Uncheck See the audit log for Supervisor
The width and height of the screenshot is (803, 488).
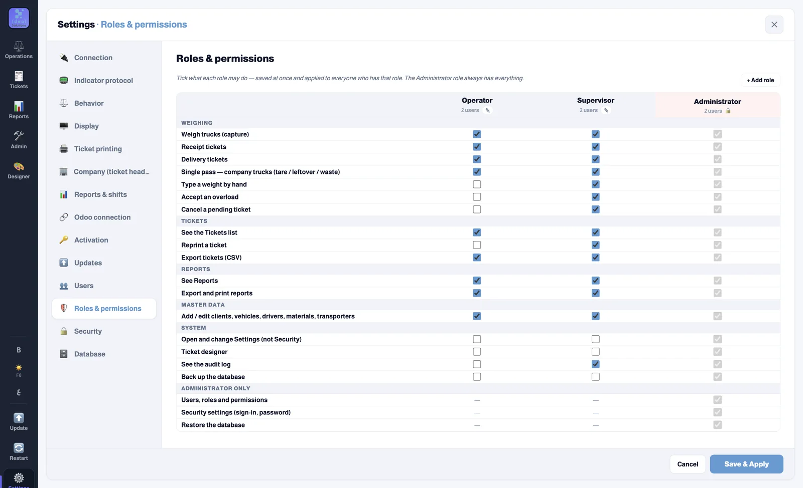(595, 364)
